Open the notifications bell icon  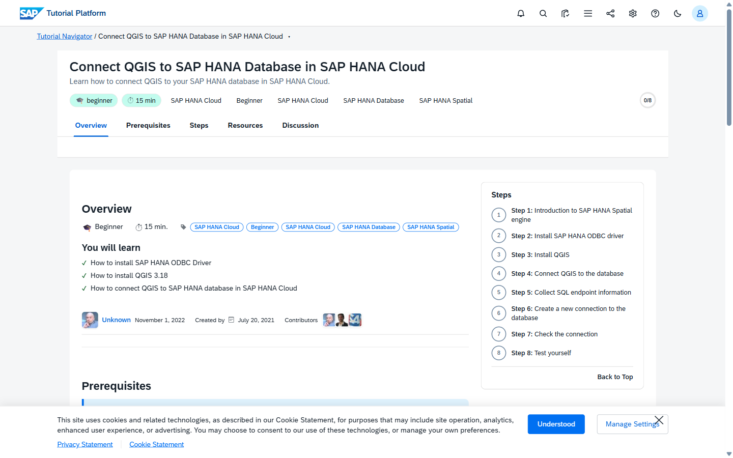click(521, 13)
